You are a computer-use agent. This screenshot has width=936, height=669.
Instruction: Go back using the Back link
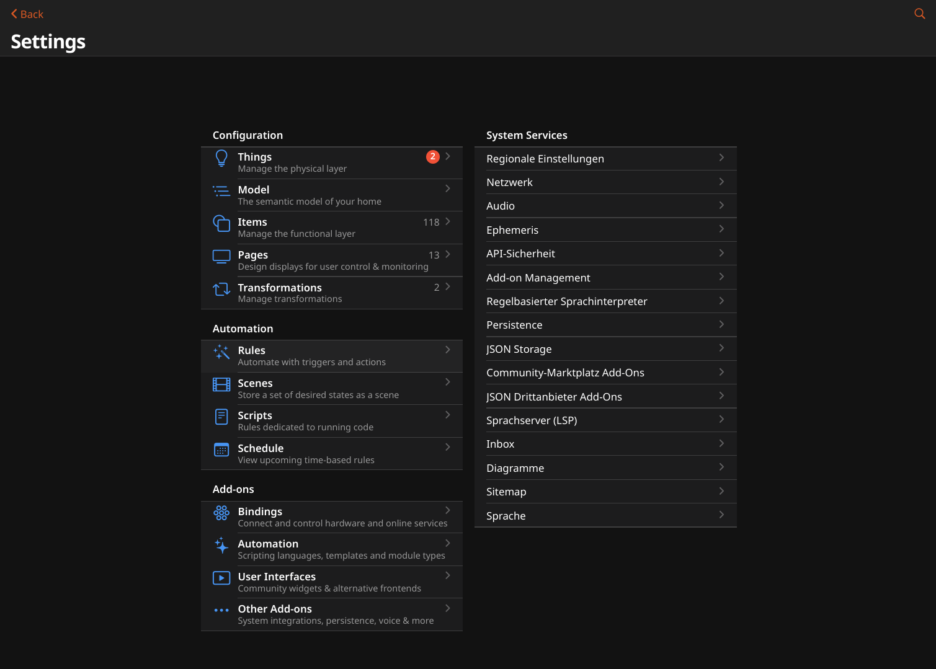point(27,14)
